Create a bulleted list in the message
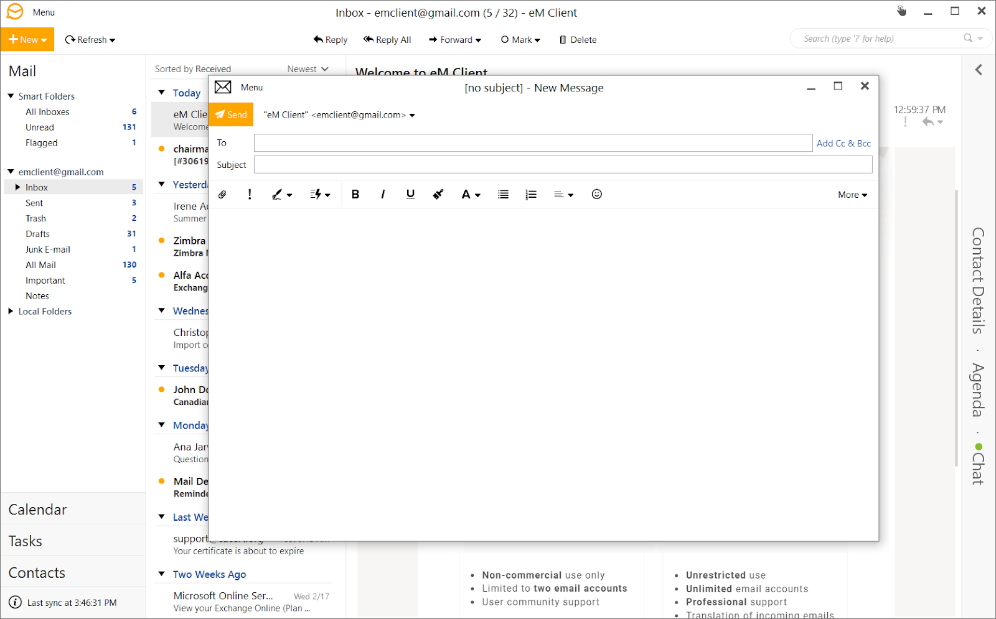 pos(503,194)
